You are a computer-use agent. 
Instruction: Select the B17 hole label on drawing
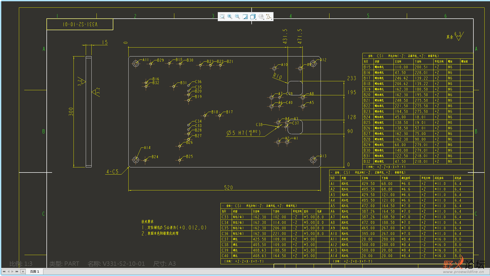click(229, 112)
